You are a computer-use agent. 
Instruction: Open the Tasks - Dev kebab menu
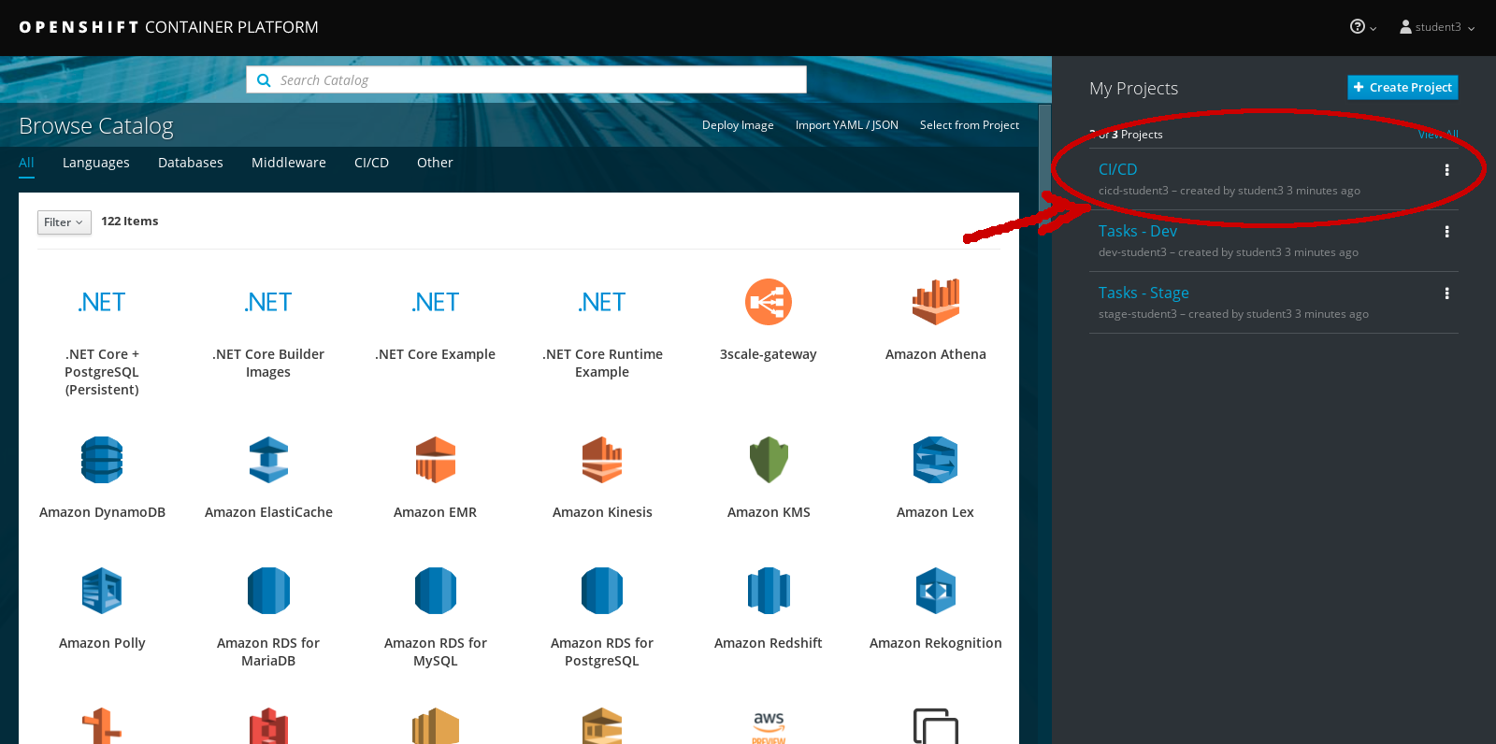point(1446,232)
